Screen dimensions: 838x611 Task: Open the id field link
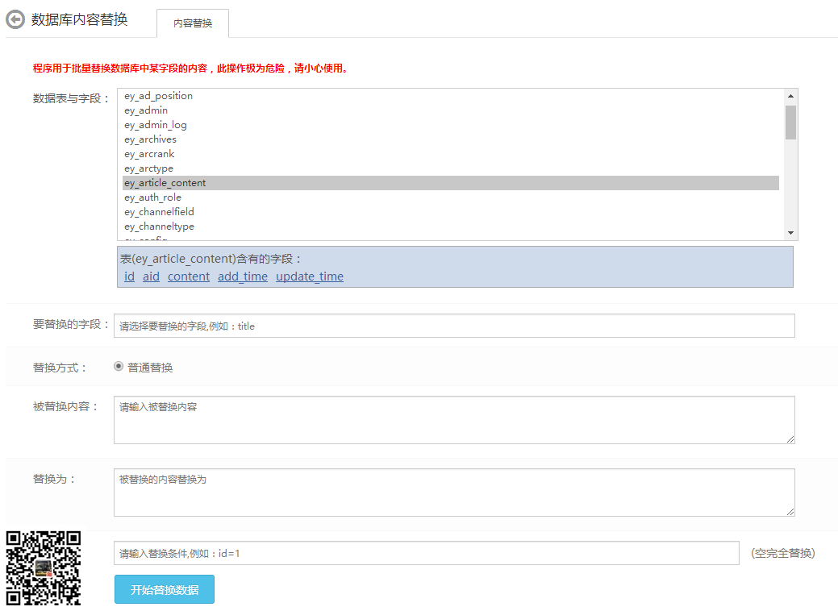click(x=129, y=276)
